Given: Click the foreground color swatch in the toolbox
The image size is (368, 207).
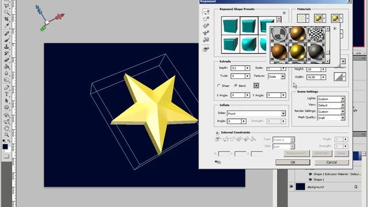Looking at the screenshot, I should pyautogui.click(x=5, y=147).
